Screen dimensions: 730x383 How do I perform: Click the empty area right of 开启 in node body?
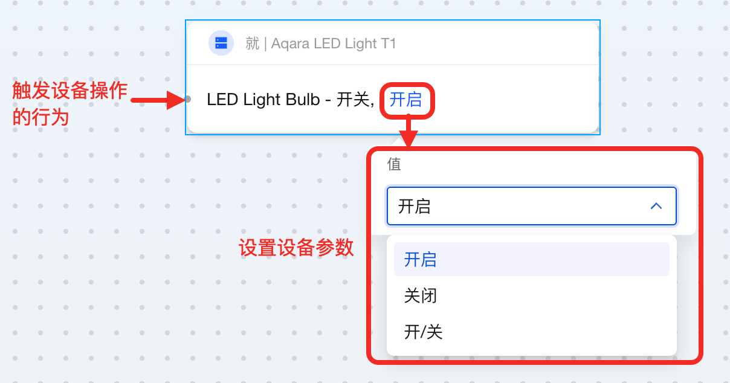click(x=514, y=100)
